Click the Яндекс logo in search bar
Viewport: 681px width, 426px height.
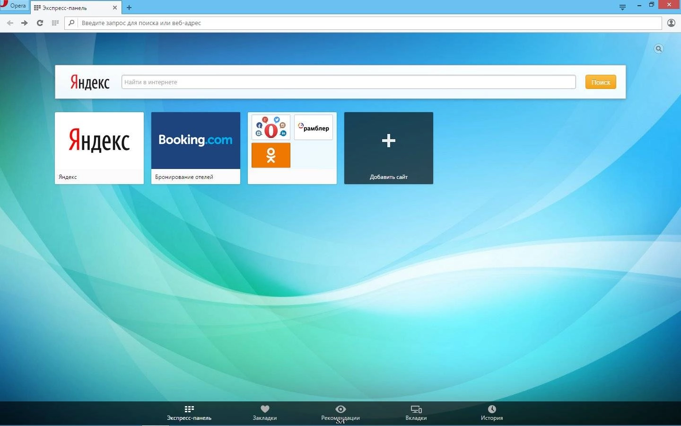point(90,82)
